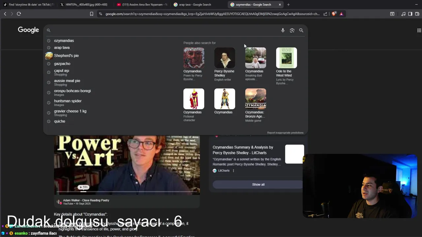Open Ozymandias fictional character card

coord(194,105)
